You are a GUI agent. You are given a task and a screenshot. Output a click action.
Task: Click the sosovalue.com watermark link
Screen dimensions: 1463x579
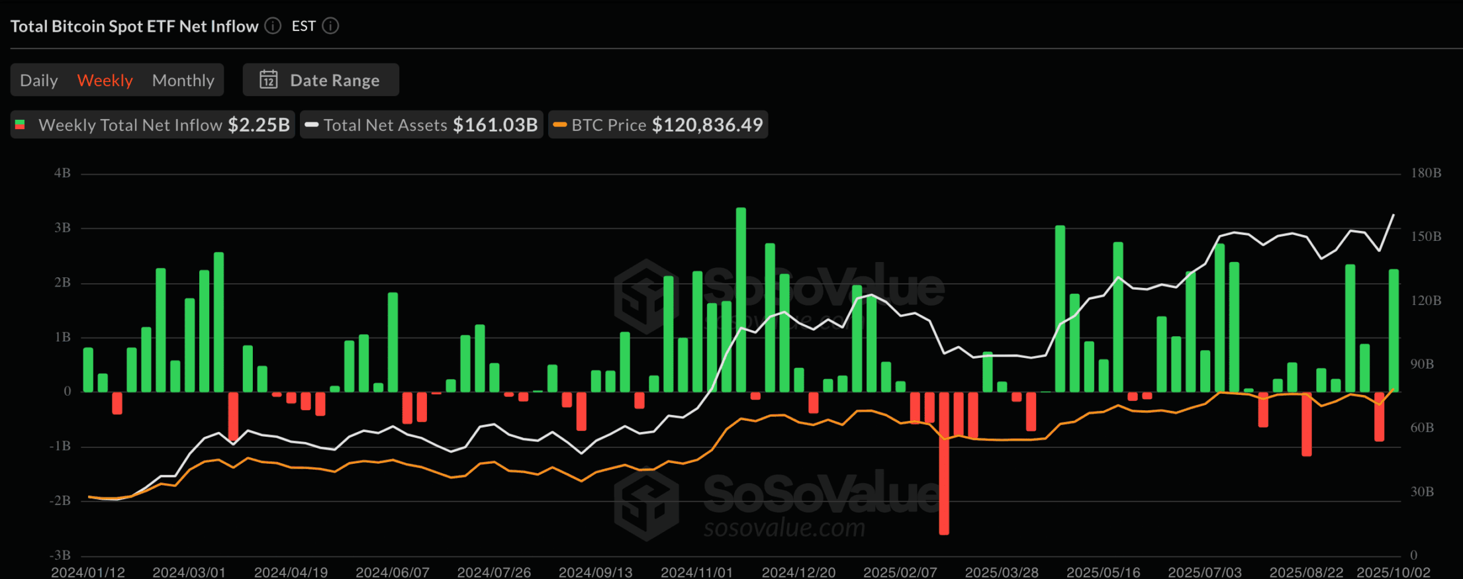(784, 528)
